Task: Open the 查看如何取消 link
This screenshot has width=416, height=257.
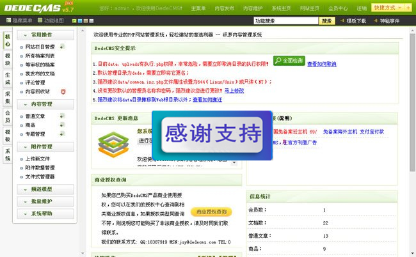Action: pos(322,64)
